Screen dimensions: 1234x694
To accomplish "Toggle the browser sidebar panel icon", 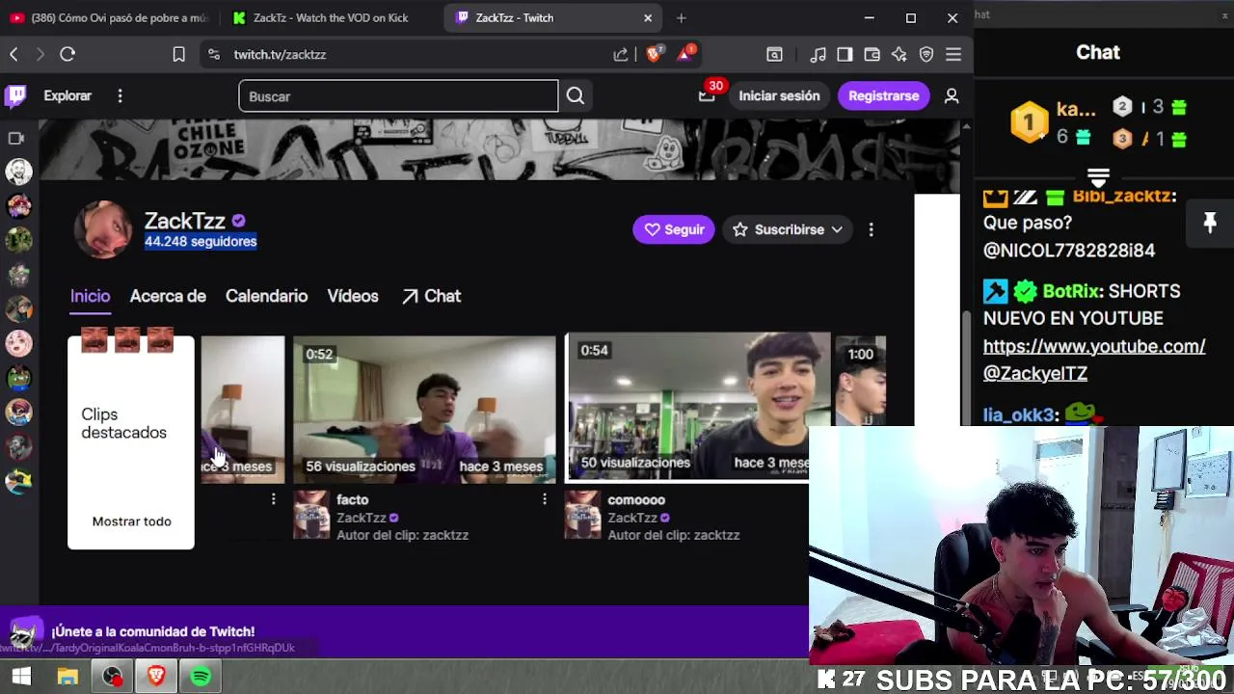I will click(x=845, y=55).
